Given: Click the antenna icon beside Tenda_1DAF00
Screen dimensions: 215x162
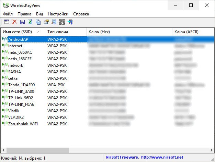Looking at the screenshot, I should coord(5,85).
